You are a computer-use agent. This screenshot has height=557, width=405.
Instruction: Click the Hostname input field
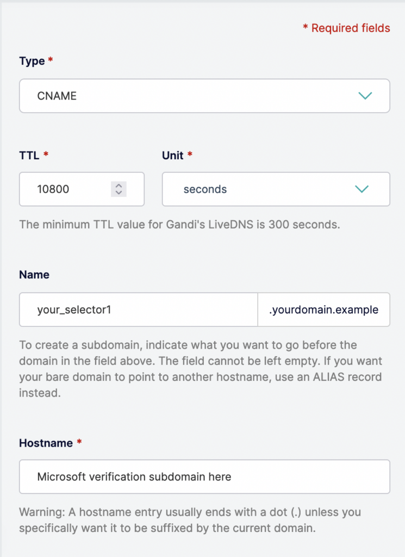[x=204, y=476]
